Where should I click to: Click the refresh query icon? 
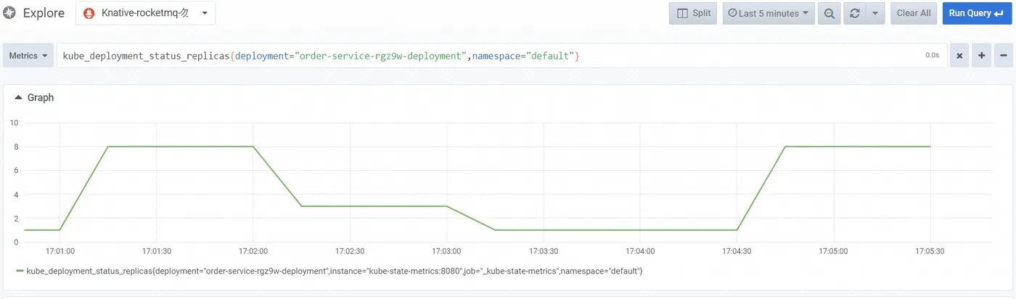(855, 13)
